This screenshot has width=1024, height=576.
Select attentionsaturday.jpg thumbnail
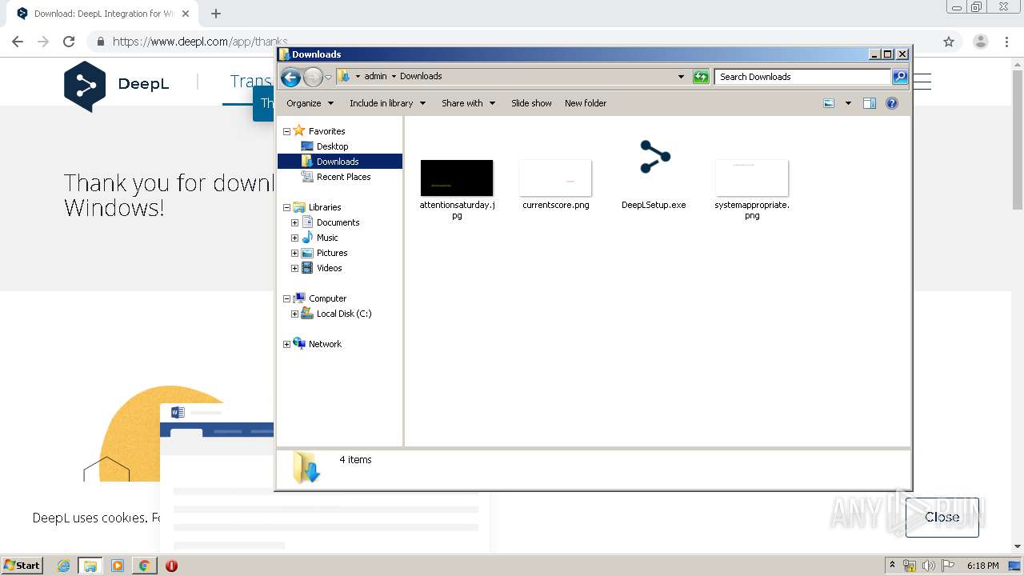[x=457, y=178]
